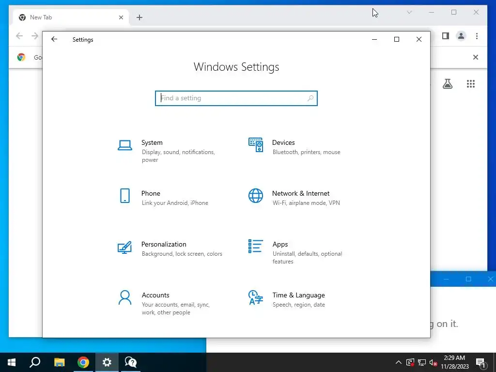Click 'Bluetooth, printers, mouse' description
Viewport: 496px width, 372px height.
(x=307, y=152)
